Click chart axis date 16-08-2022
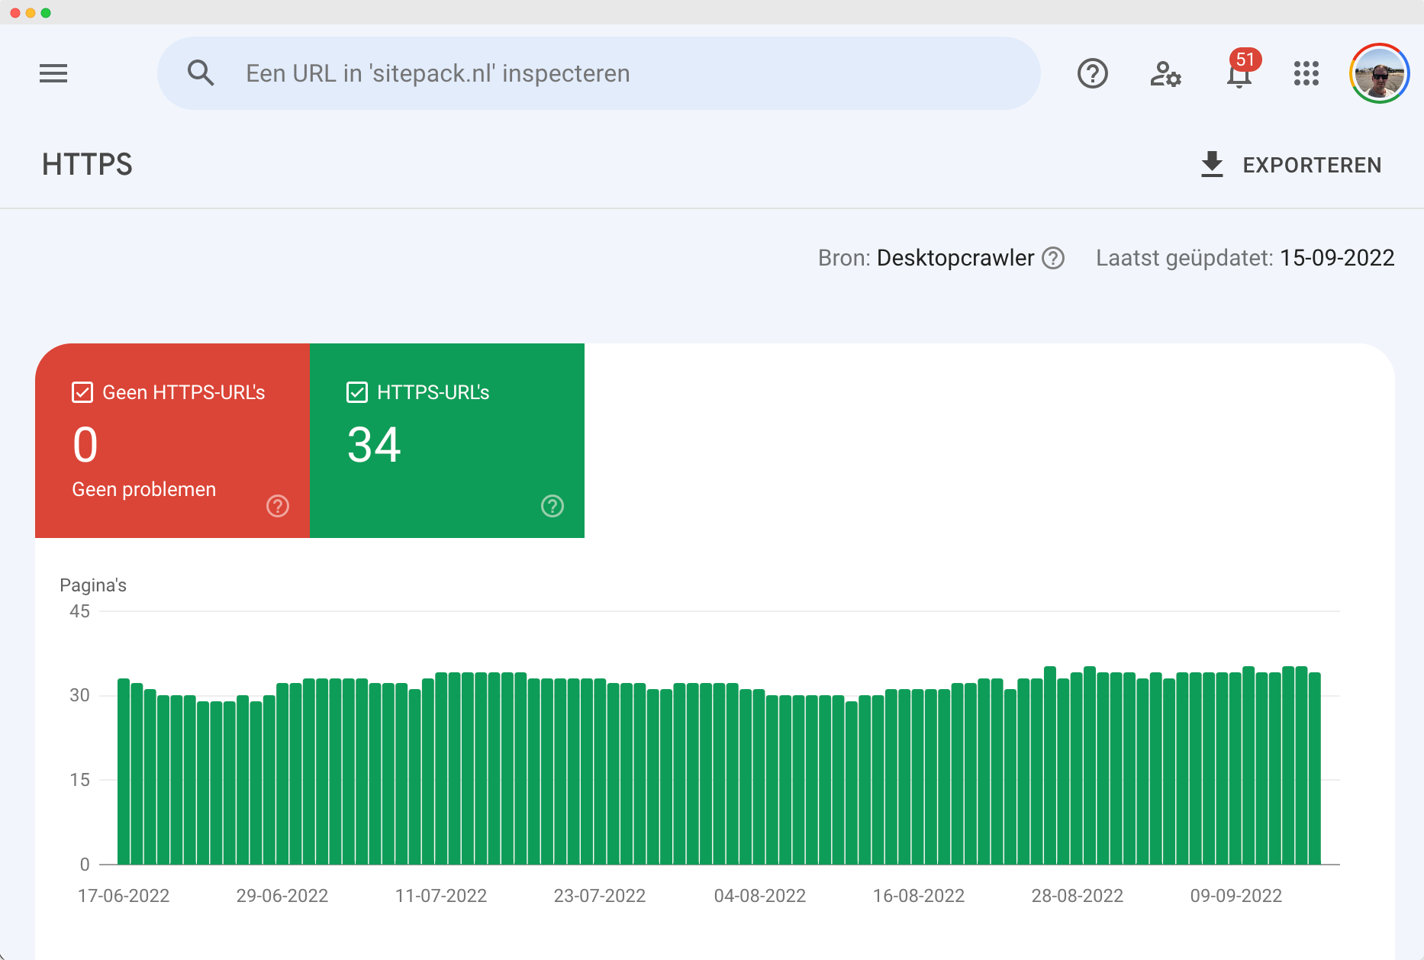Viewport: 1424px width, 960px height. tap(919, 896)
